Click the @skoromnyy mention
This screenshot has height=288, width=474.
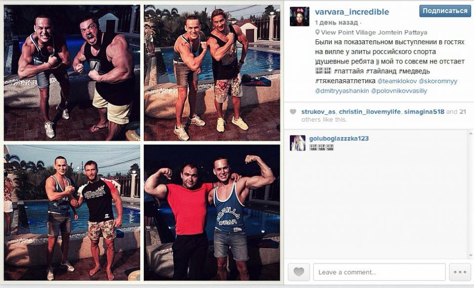[438, 81]
